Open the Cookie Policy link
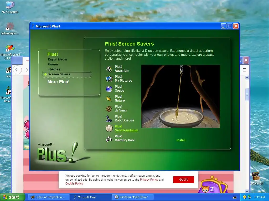Image resolution: width=269 pixels, height=201 pixels. [74, 183]
